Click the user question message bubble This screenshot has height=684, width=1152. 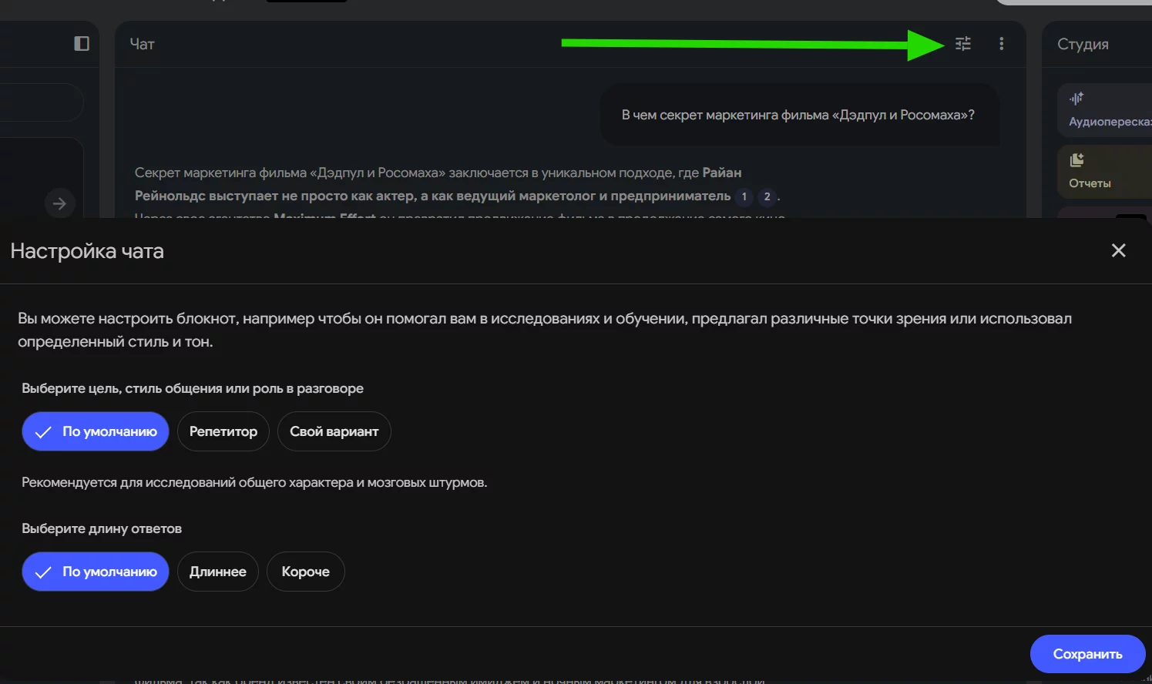[x=799, y=115]
